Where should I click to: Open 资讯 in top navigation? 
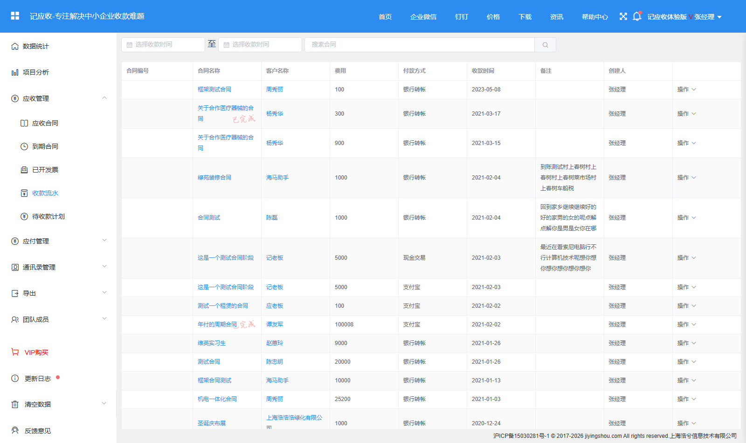click(x=557, y=17)
